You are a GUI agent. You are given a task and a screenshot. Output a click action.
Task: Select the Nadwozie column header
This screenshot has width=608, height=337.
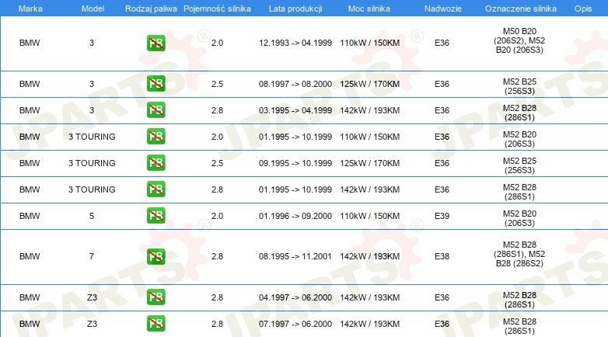coord(443,9)
